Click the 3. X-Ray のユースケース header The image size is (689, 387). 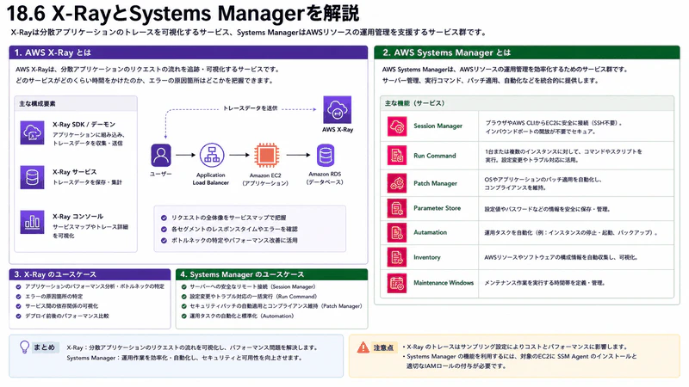pos(90,274)
